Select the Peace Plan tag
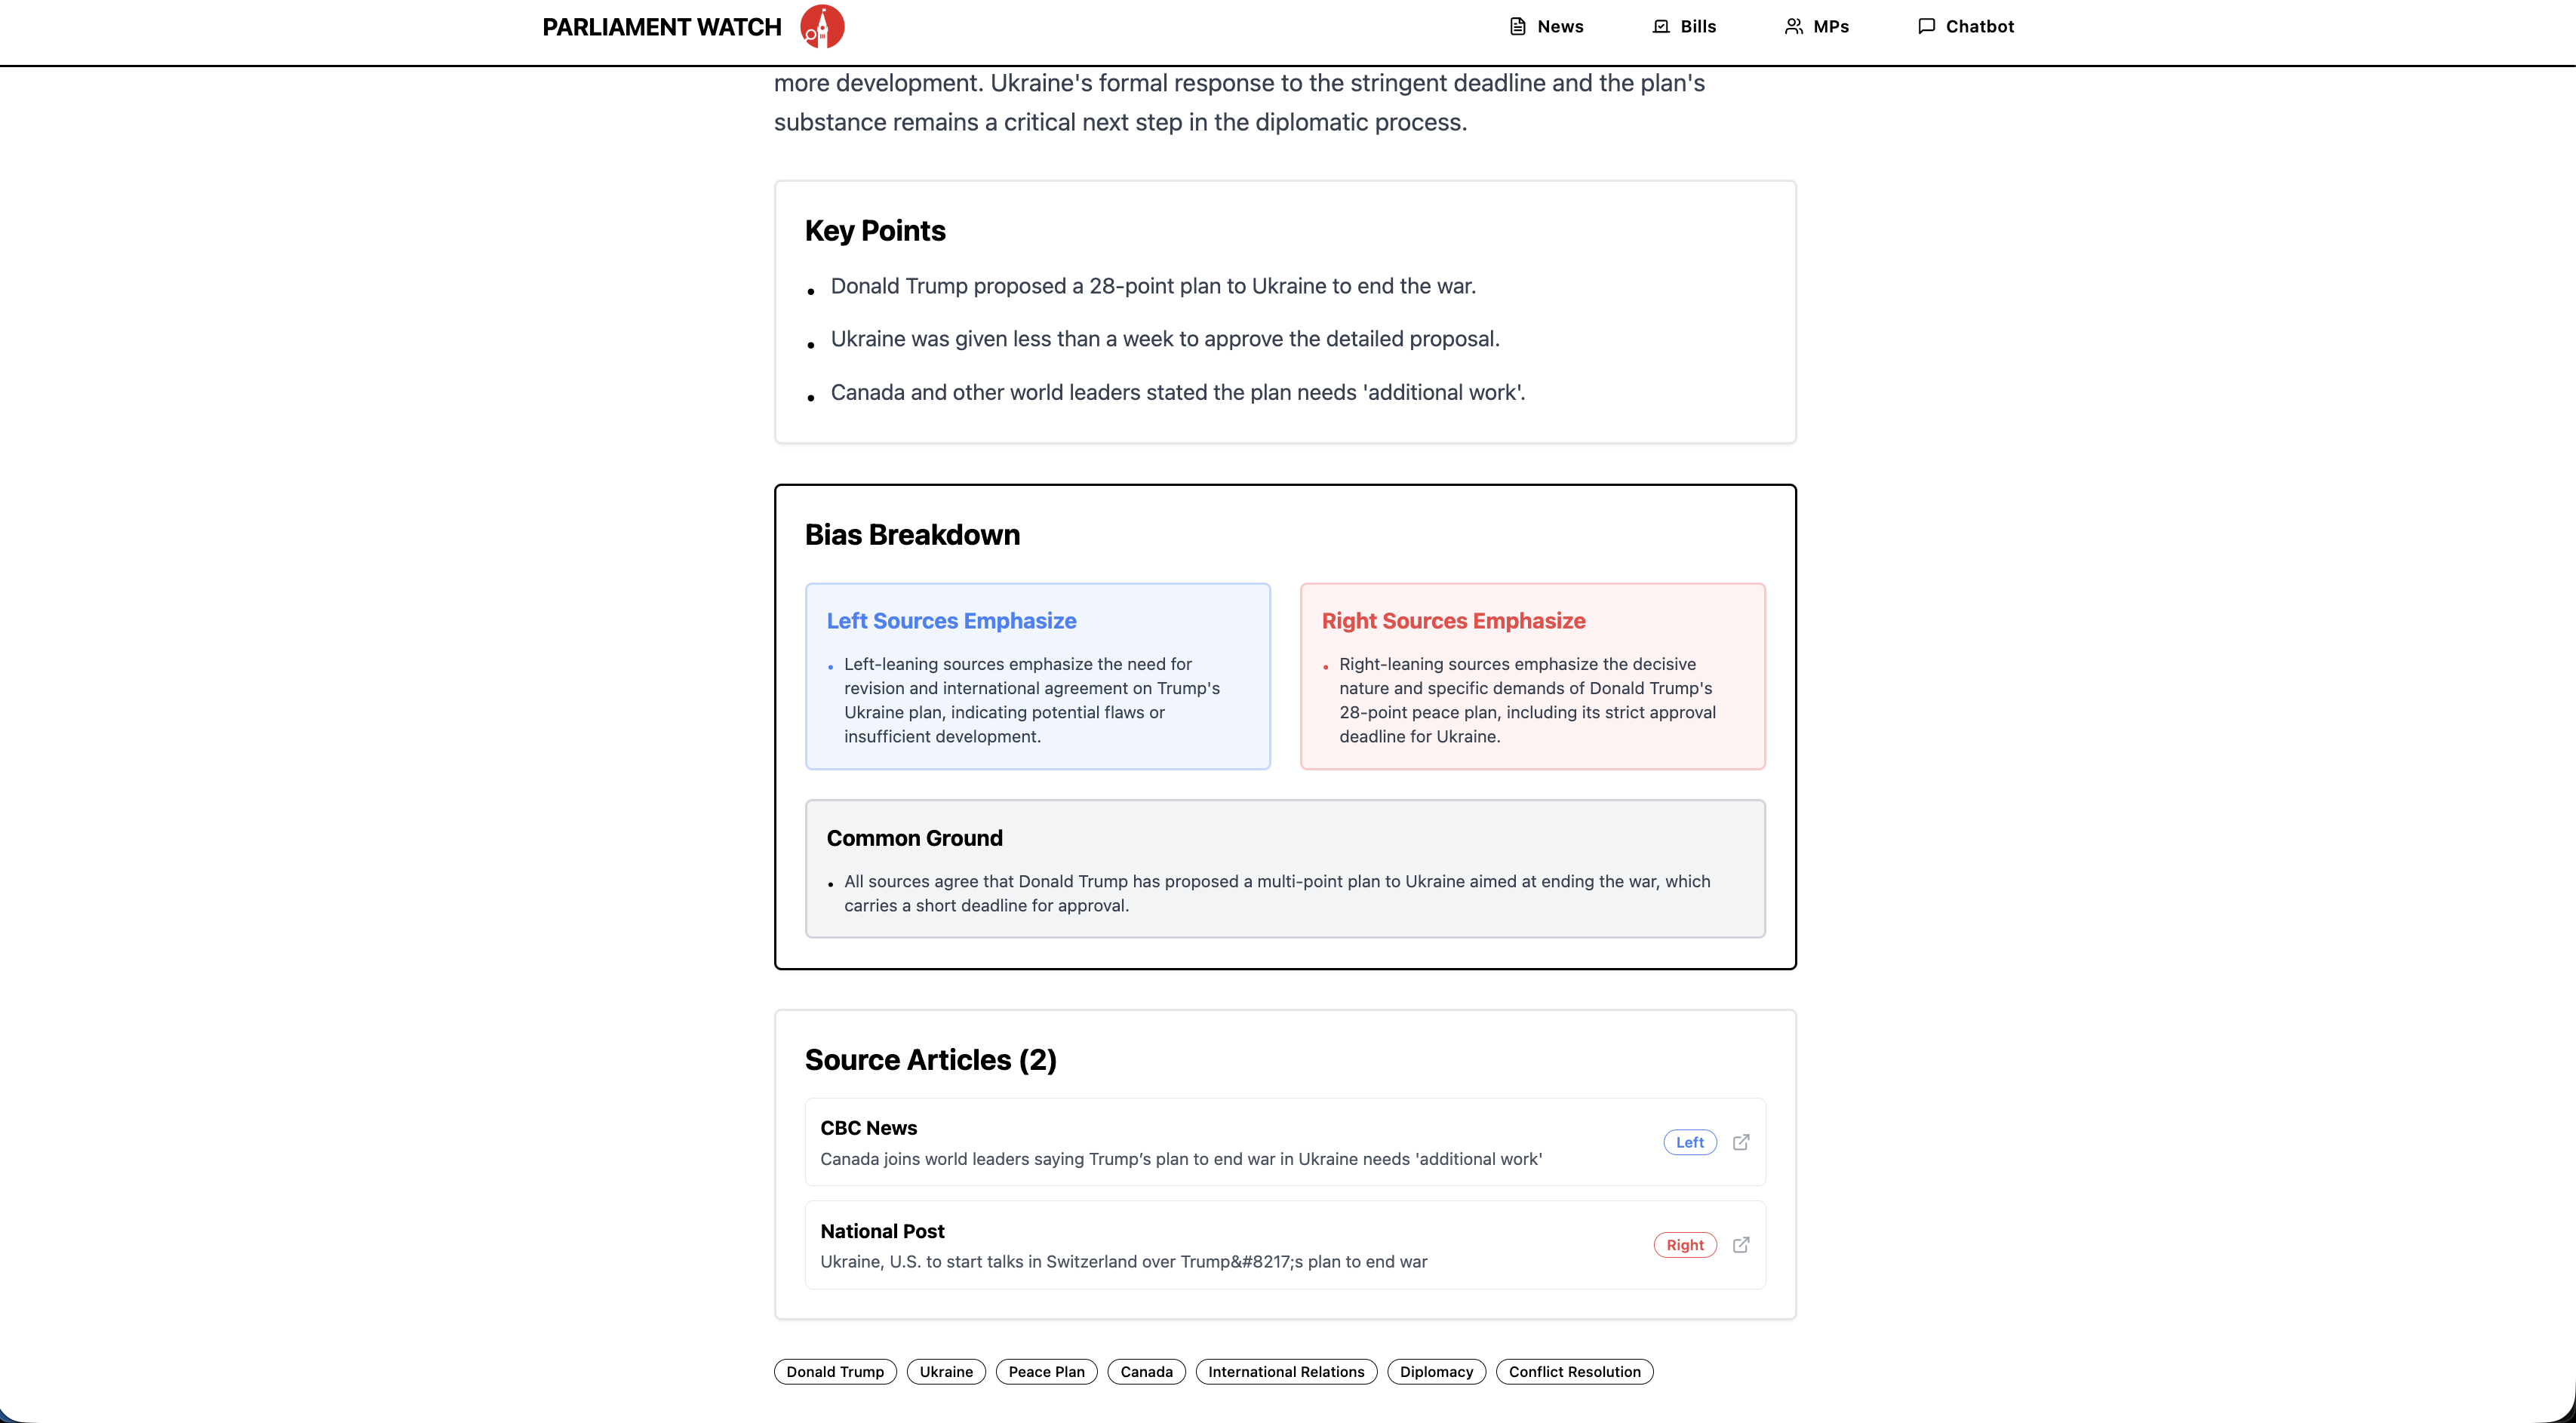Viewport: 2576px width, 1423px height. (x=1046, y=1372)
